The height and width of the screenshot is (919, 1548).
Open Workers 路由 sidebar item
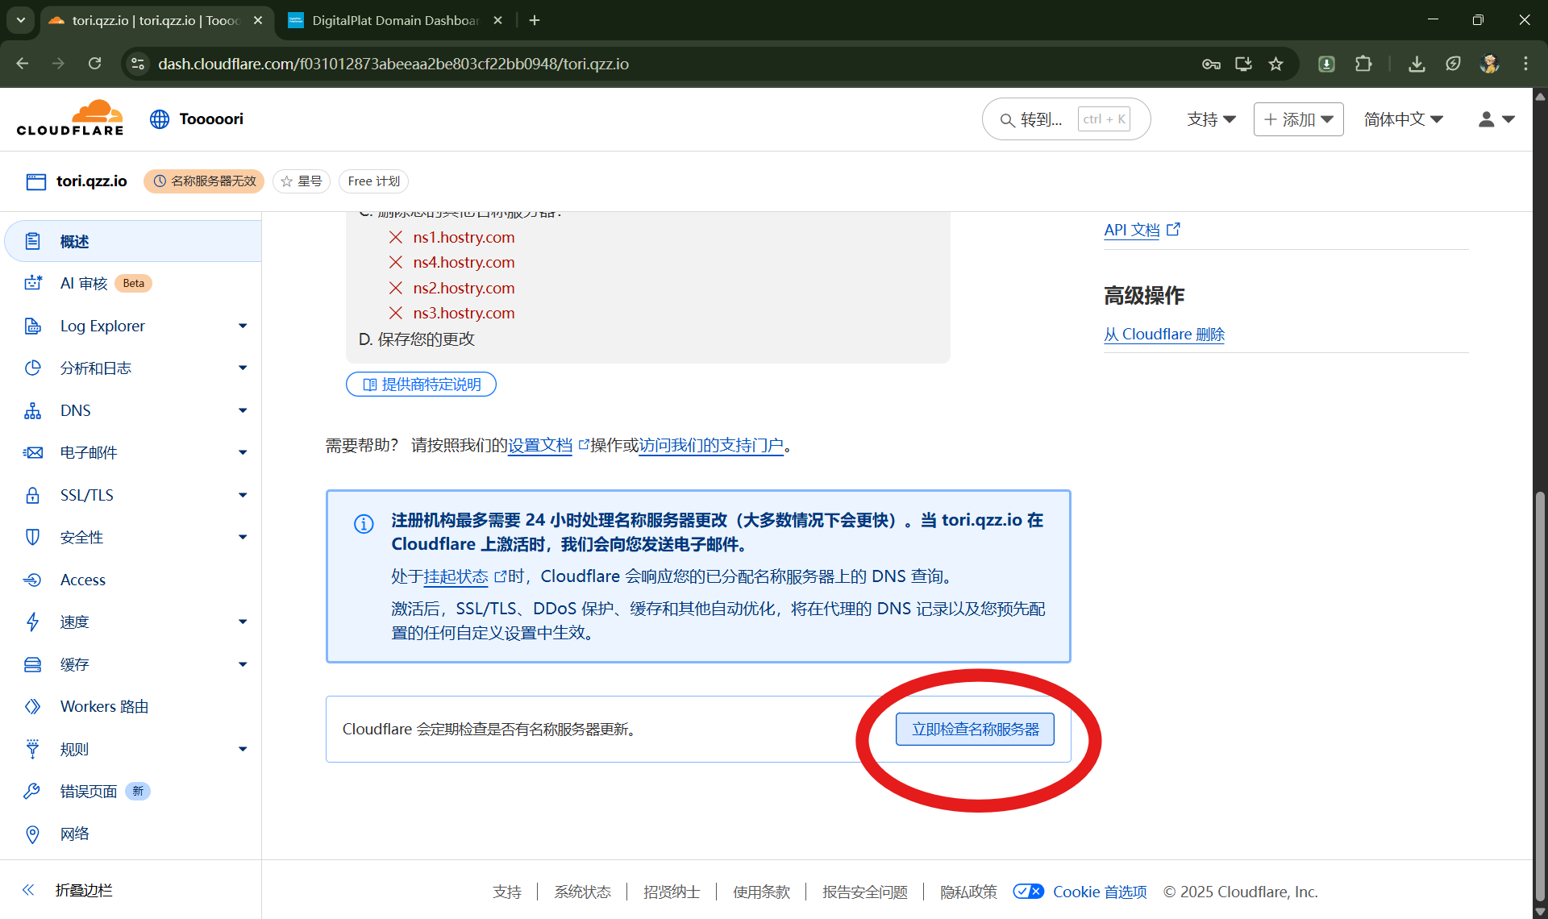click(x=104, y=706)
